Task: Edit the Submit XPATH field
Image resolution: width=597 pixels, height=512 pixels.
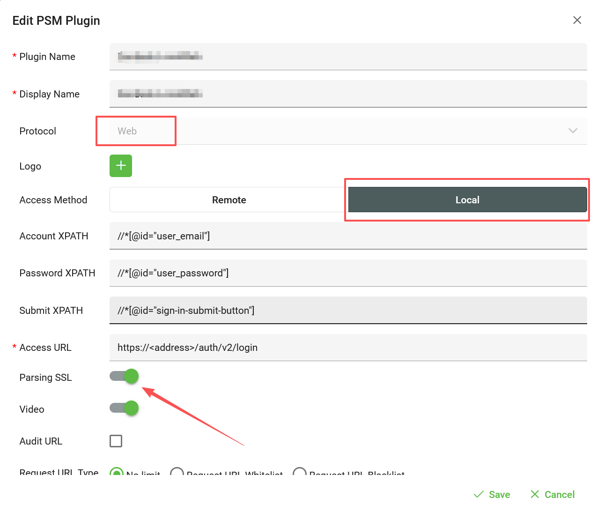Action: (x=348, y=310)
